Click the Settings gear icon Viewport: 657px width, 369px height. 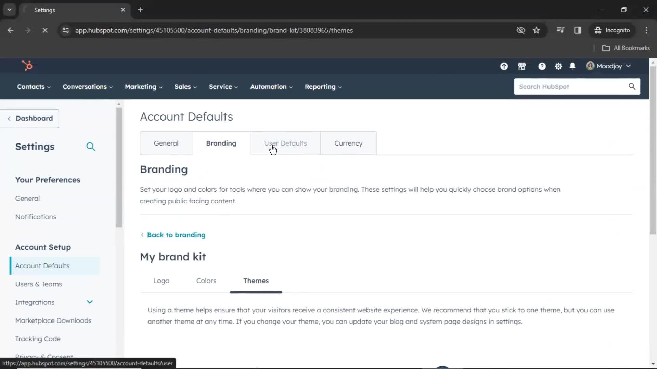tap(558, 66)
